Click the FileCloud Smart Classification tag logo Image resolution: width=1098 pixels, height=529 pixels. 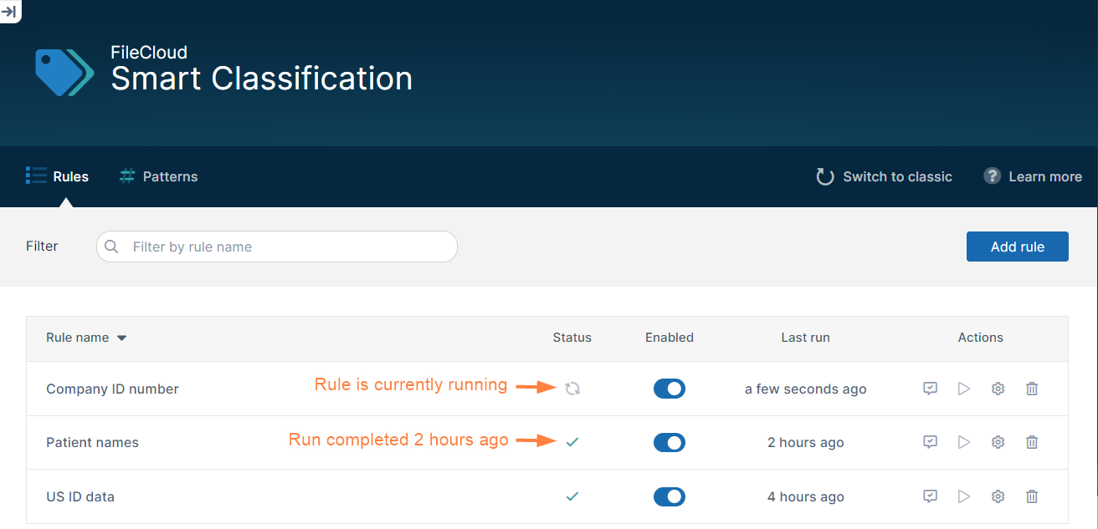click(x=64, y=72)
